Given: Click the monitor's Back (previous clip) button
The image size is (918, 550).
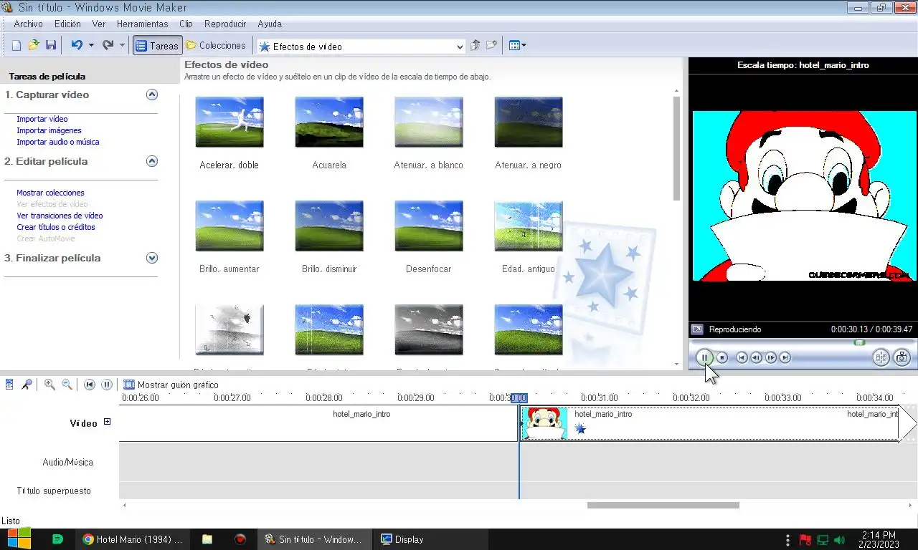Looking at the screenshot, I should click(x=742, y=357).
